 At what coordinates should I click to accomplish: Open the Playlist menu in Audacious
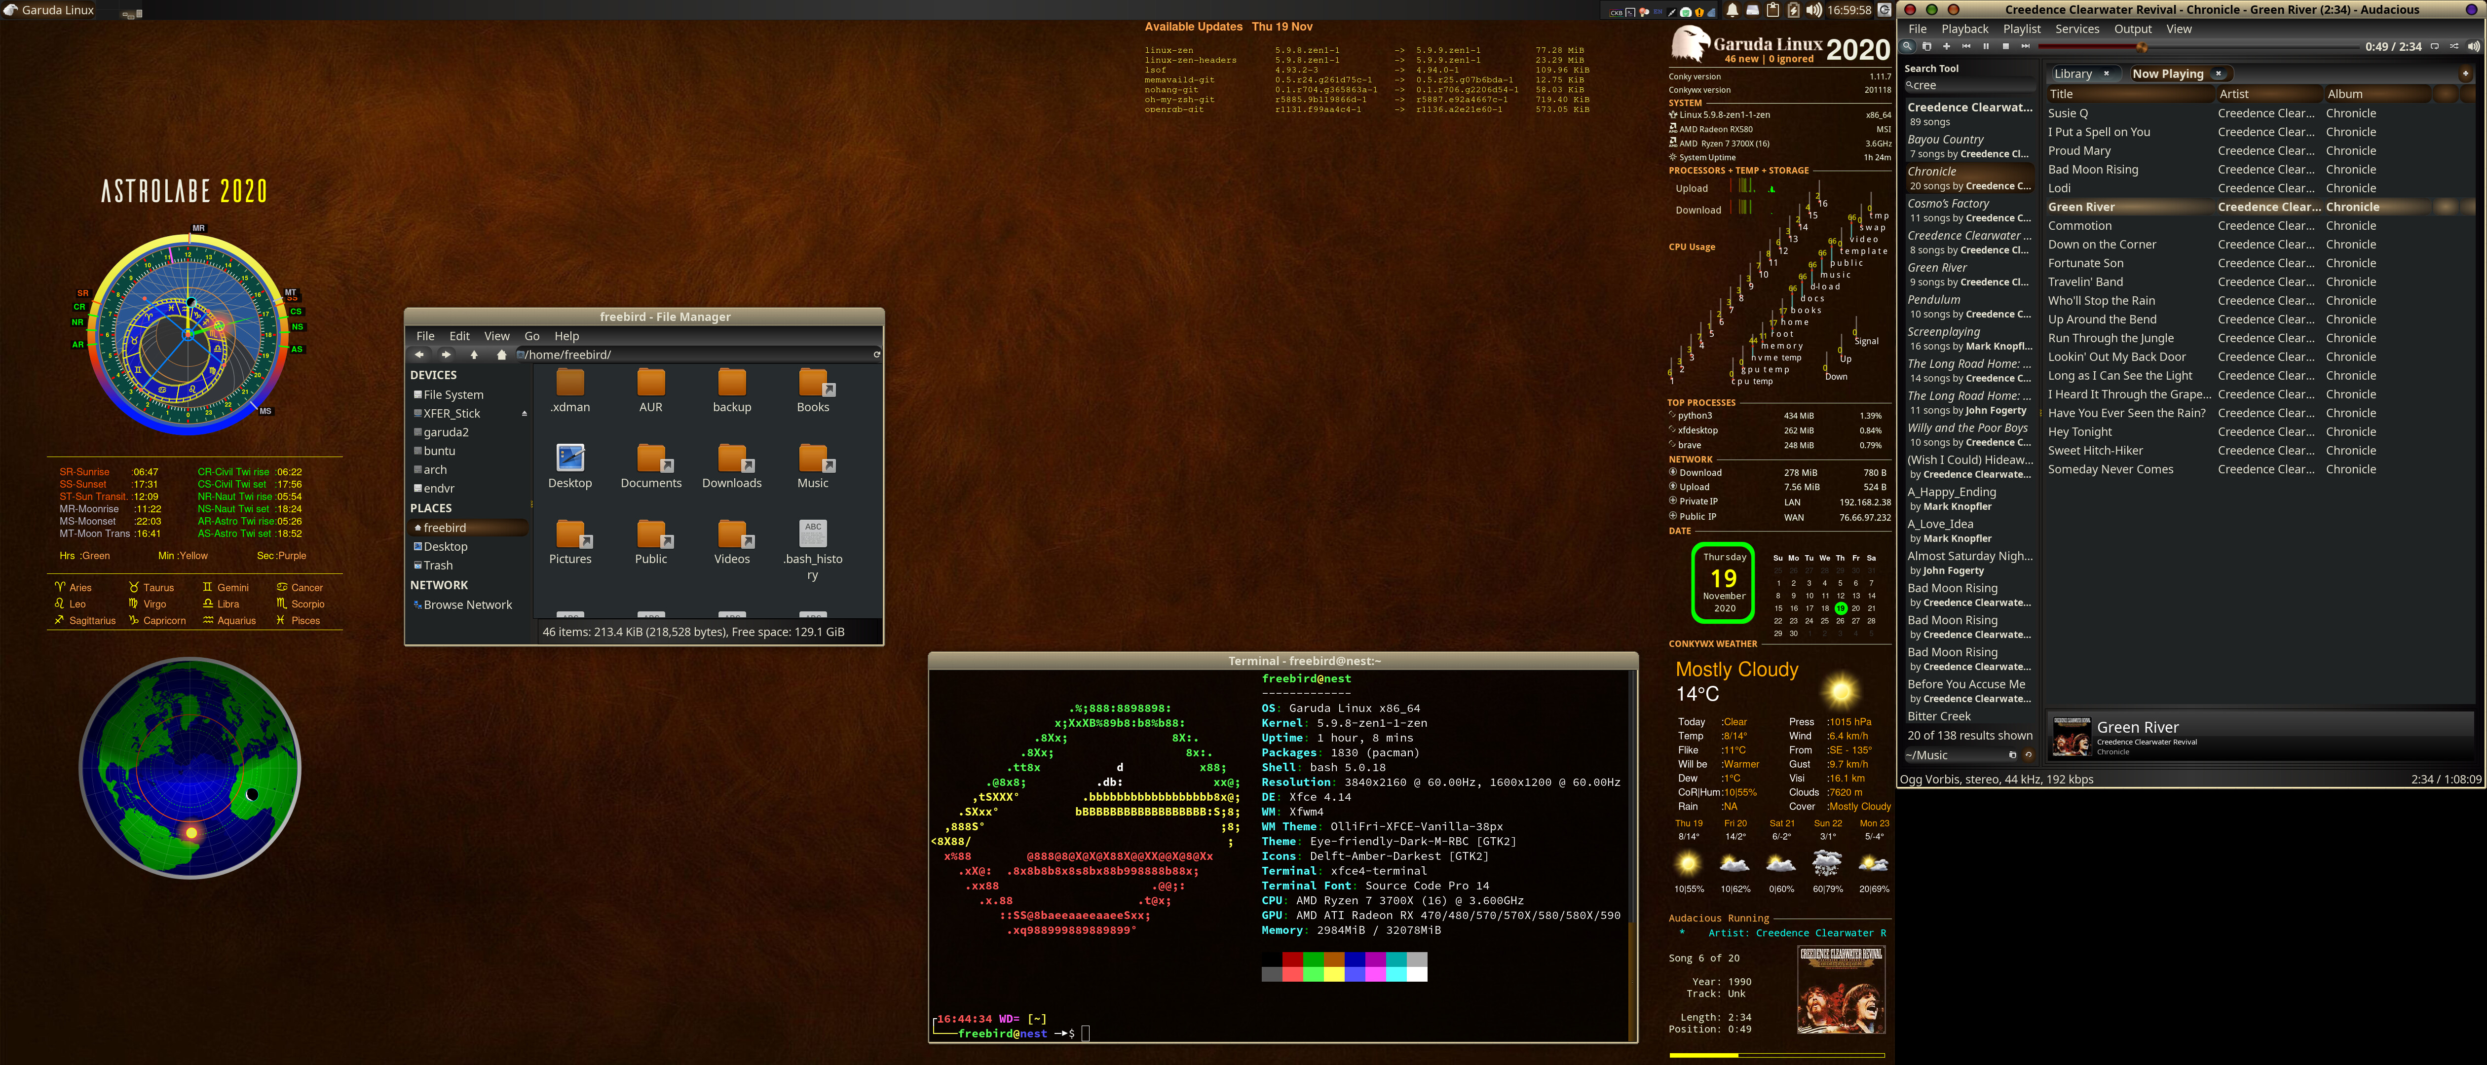(2022, 29)
